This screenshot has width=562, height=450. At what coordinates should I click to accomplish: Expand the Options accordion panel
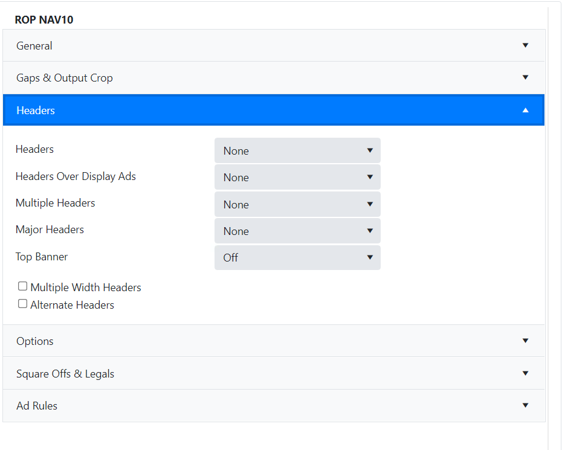[35, 341]
